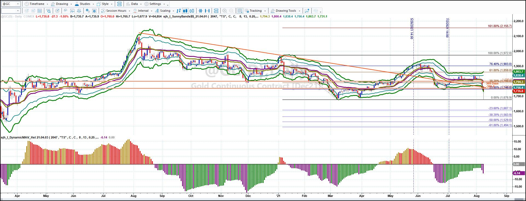Select the 5/26/2021 14:00 vertical line marker

(x=412, y=29)
